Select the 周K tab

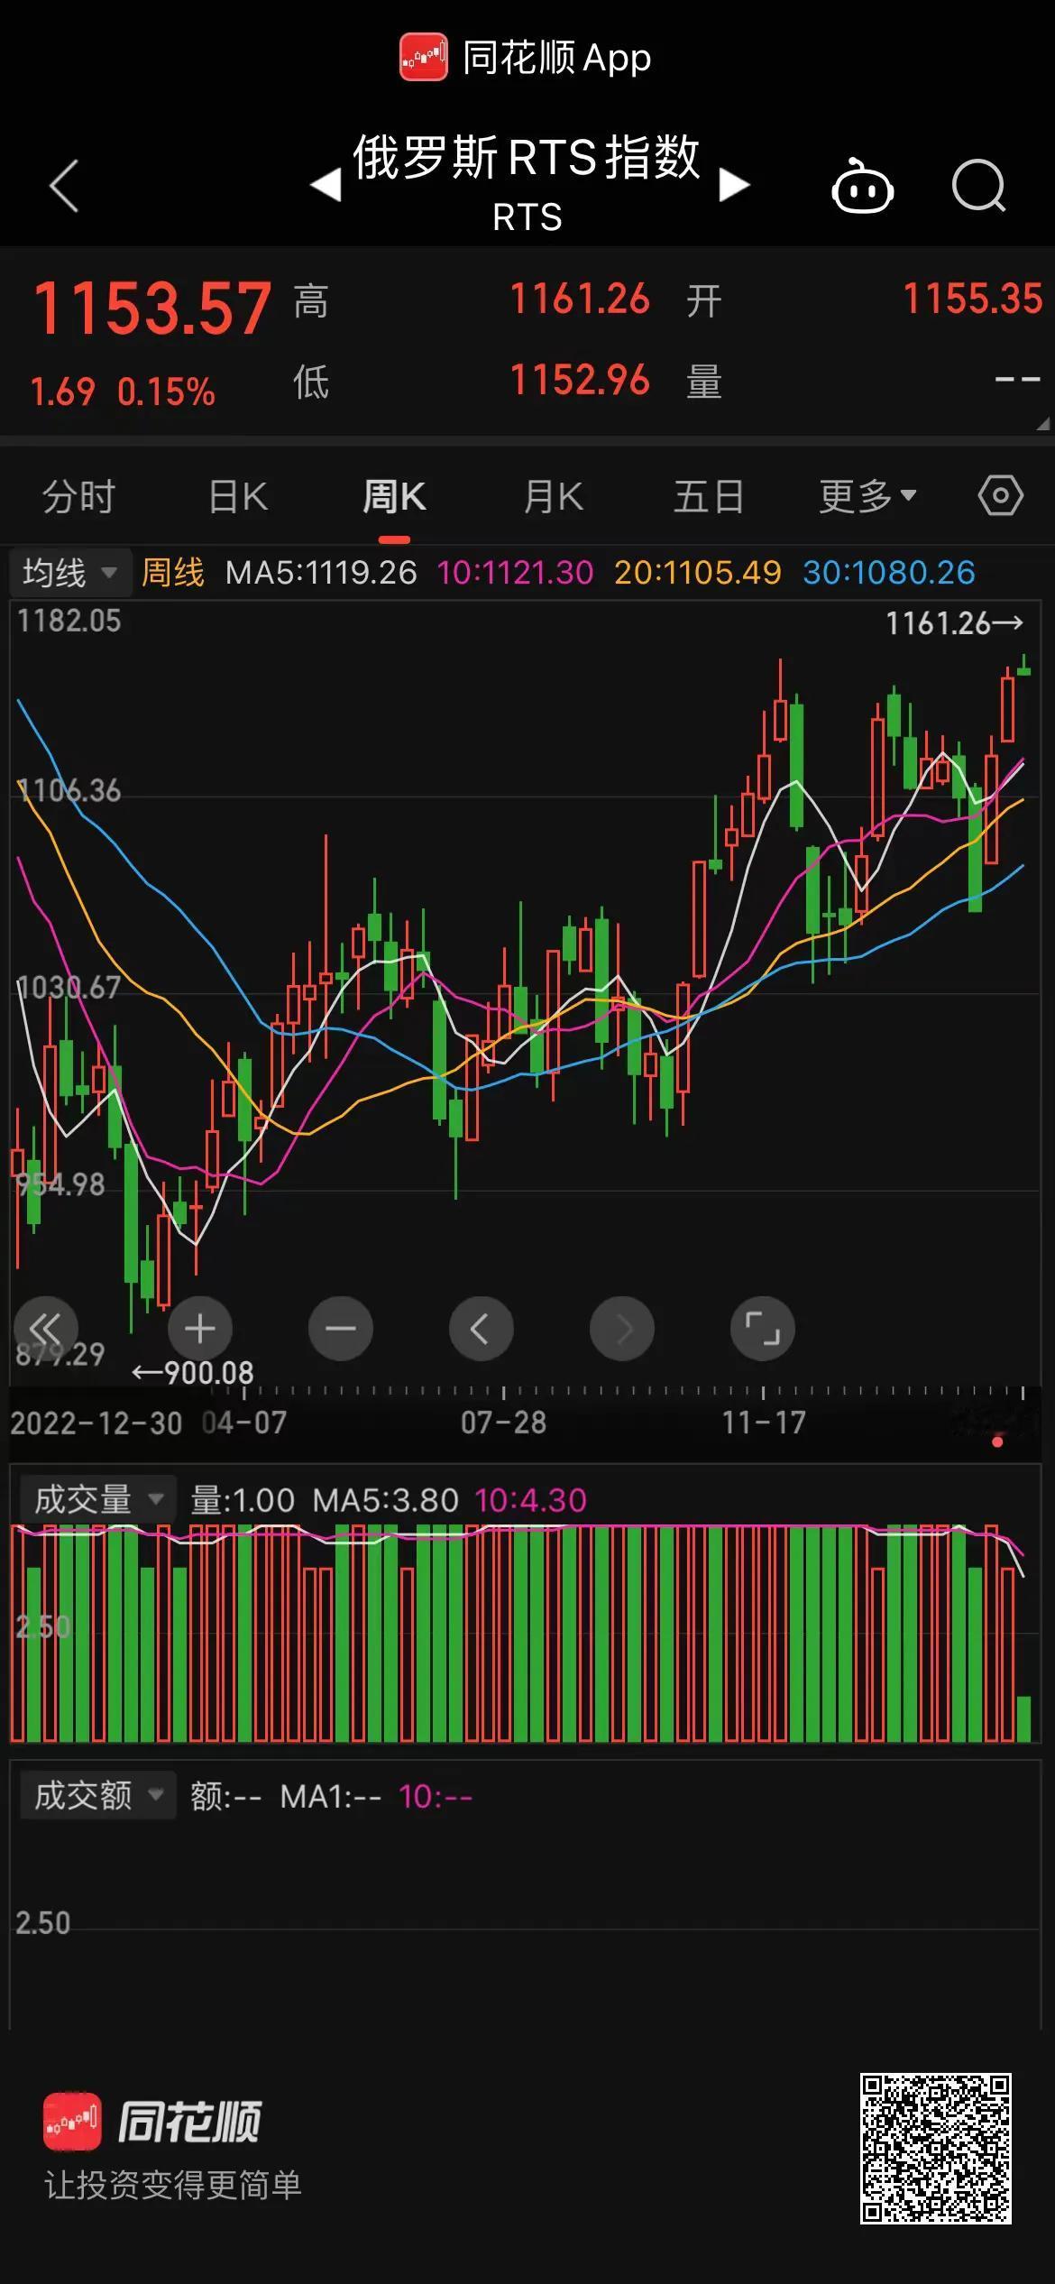(x=394, y=497)
